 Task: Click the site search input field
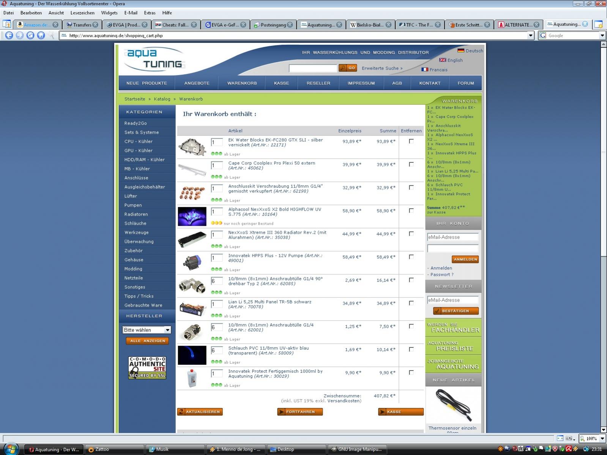pos(313,68)
